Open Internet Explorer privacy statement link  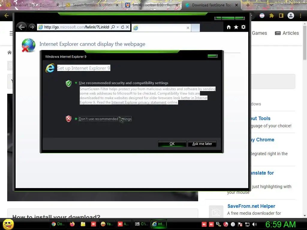pos(139,102)
